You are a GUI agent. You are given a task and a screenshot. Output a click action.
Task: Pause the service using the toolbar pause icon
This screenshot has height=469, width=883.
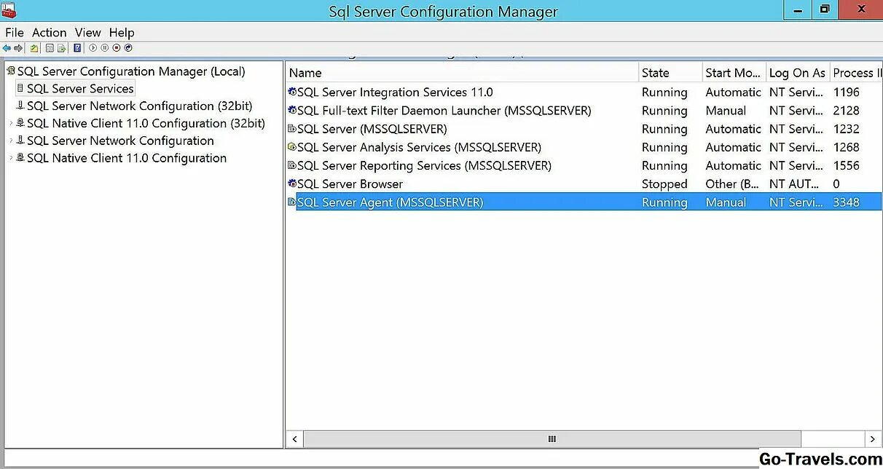[105, 48]
